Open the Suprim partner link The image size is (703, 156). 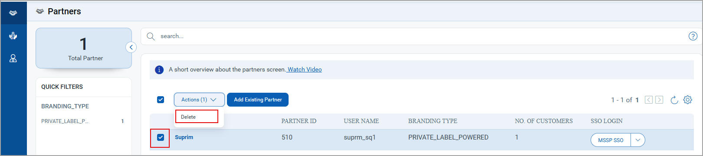point(184,137)
